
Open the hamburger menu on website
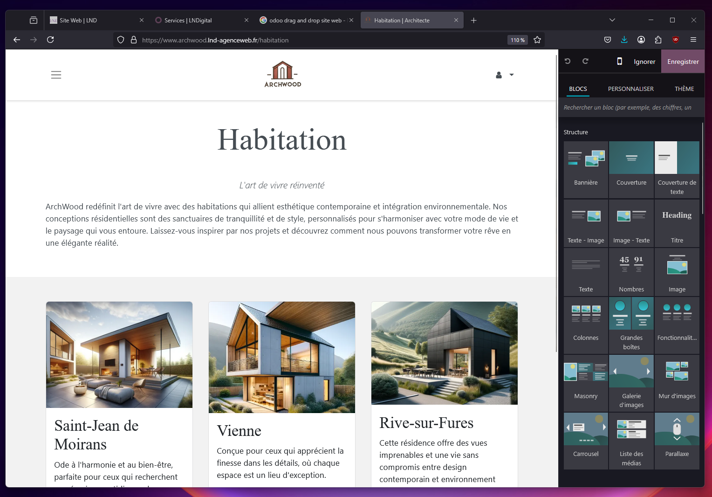tap(56, 75)
